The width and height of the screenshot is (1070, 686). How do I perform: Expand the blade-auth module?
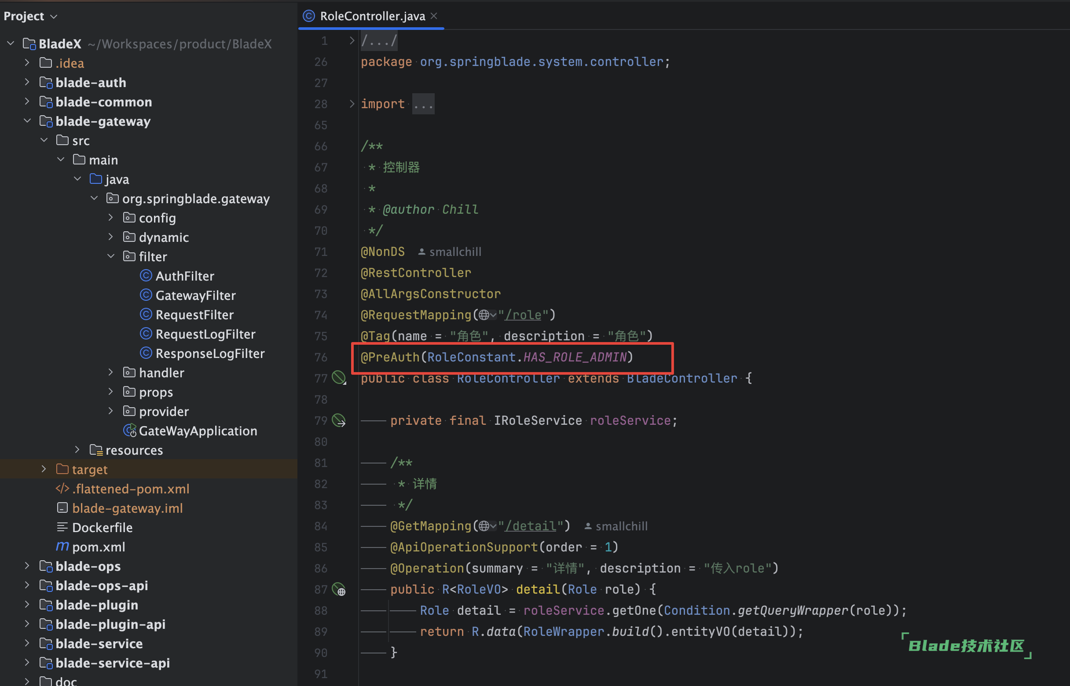pos(27,82)
